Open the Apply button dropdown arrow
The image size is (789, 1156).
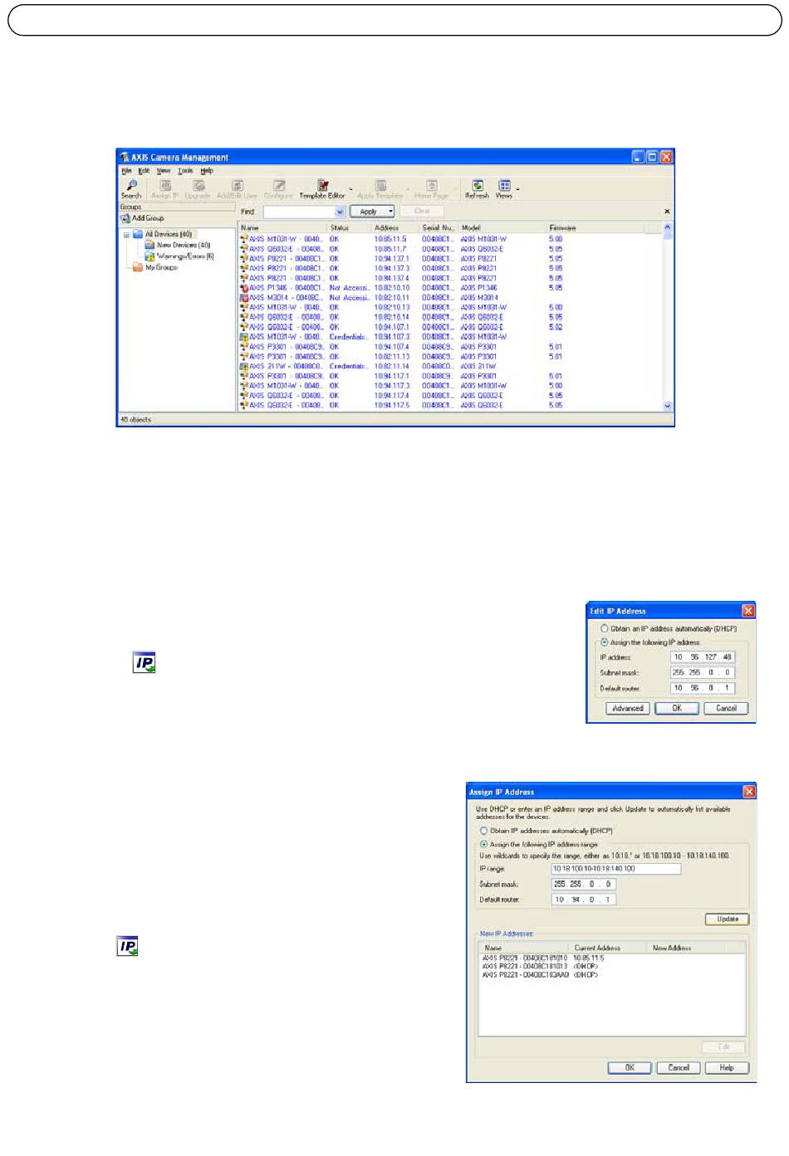[x=390, y=212]
